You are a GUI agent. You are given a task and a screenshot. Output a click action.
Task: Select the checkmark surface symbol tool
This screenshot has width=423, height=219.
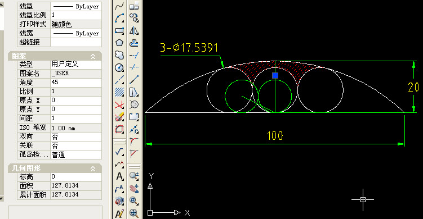[119, 152]
